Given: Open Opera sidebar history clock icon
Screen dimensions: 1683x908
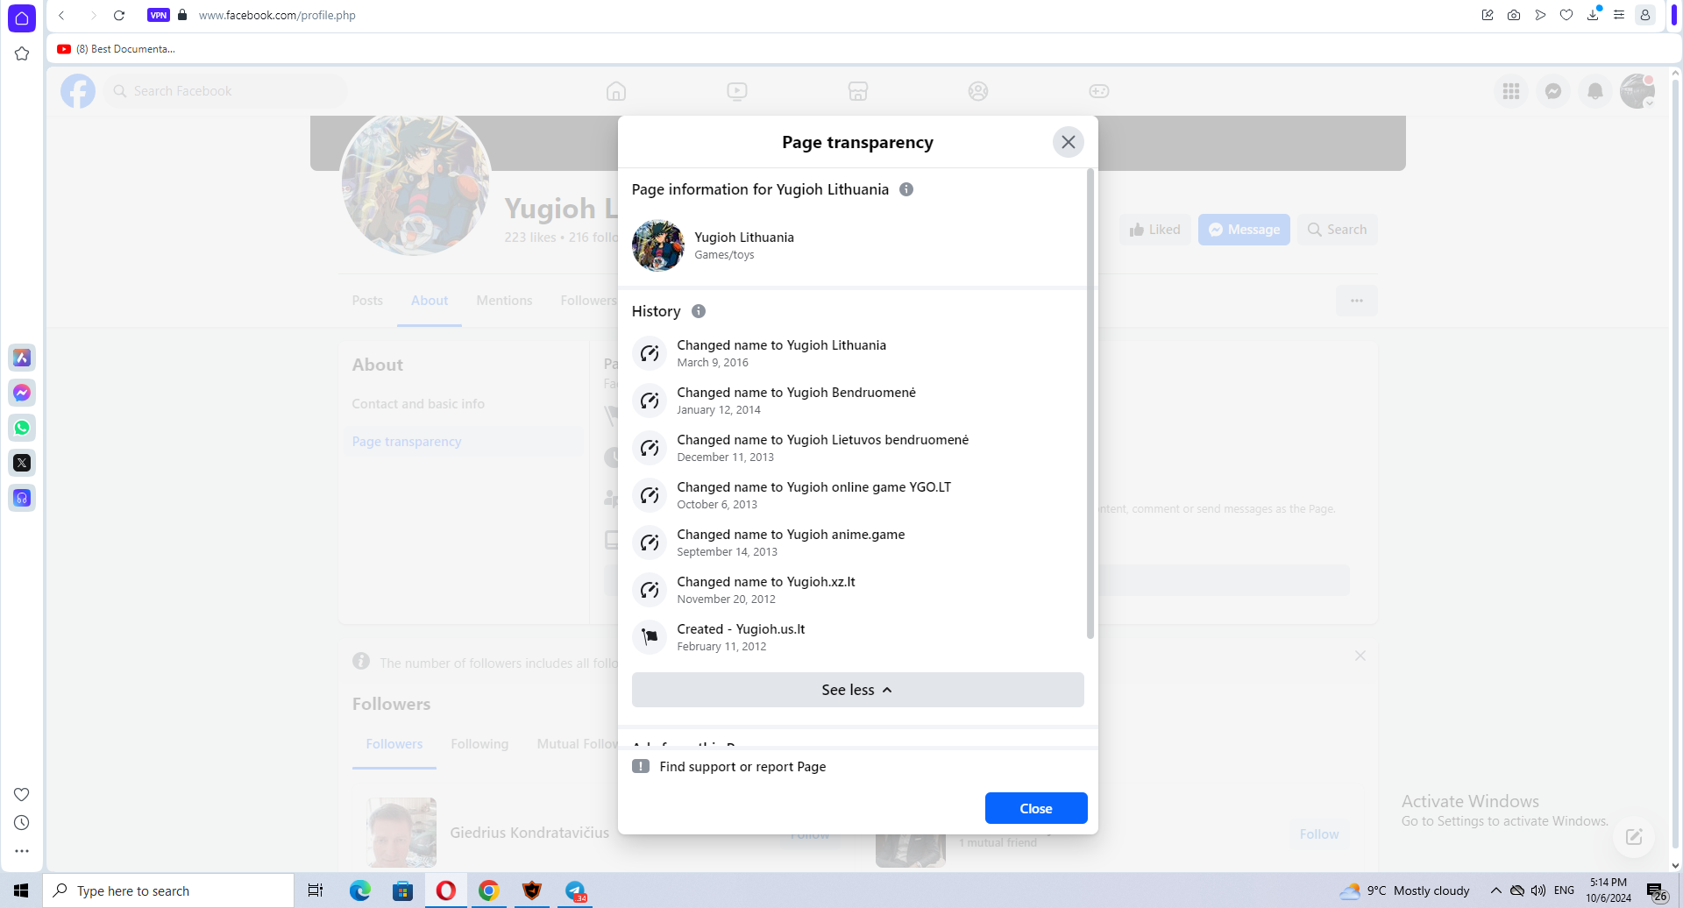Looking at the screenshot, I should point(22,823).
